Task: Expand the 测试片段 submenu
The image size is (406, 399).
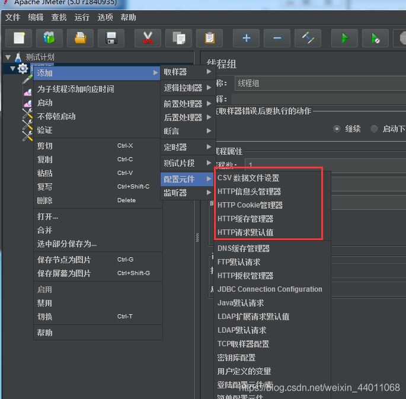Action: click(187, 163)
